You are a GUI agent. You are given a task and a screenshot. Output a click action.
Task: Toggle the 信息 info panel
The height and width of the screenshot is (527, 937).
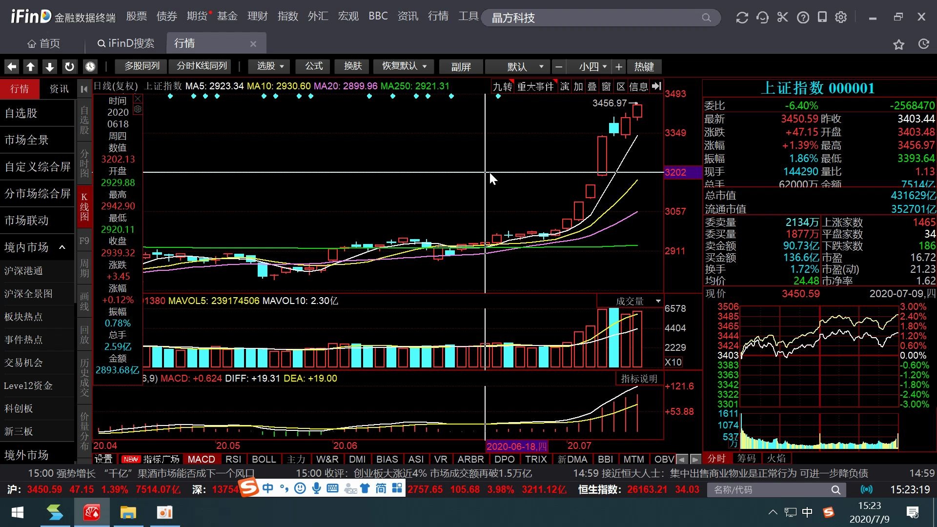coord(639,87)
